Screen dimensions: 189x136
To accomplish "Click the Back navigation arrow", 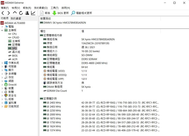I will pos(3,13).
